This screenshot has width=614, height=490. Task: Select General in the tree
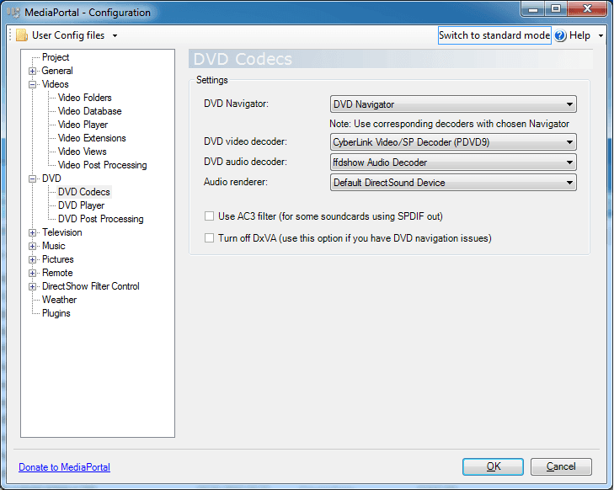(57, 71)
